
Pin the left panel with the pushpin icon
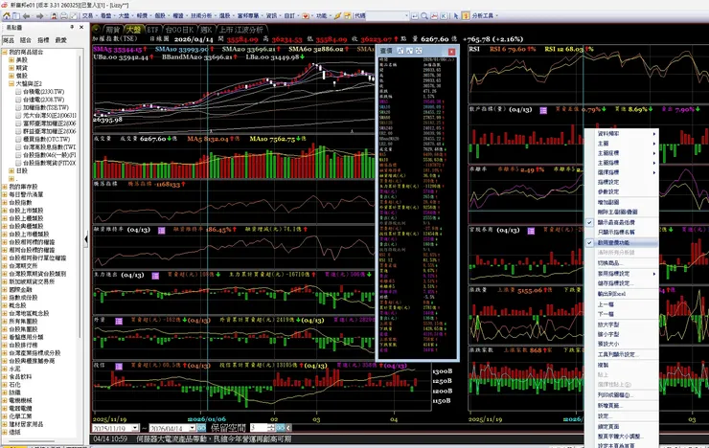(72, 27)
